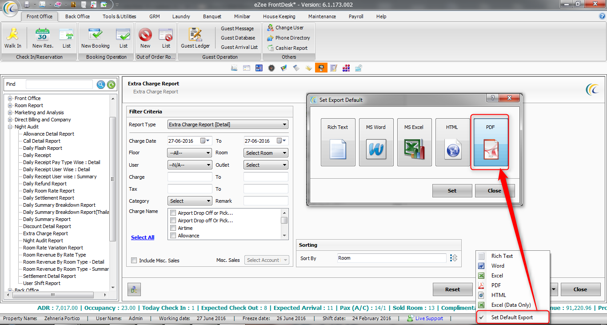Click the yellow folder icon in center toolbar
The height and width of the screenshot is (325, 607).
click(x=309, y=68)
